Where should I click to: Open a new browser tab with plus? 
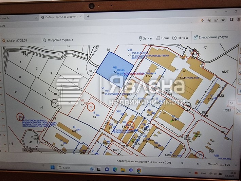tap(88, 16)
